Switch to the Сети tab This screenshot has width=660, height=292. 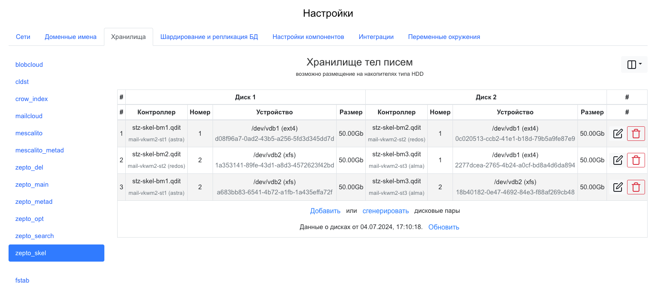click(23, 37)
